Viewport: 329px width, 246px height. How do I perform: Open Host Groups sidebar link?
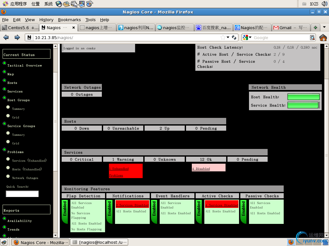coord(18,100)
